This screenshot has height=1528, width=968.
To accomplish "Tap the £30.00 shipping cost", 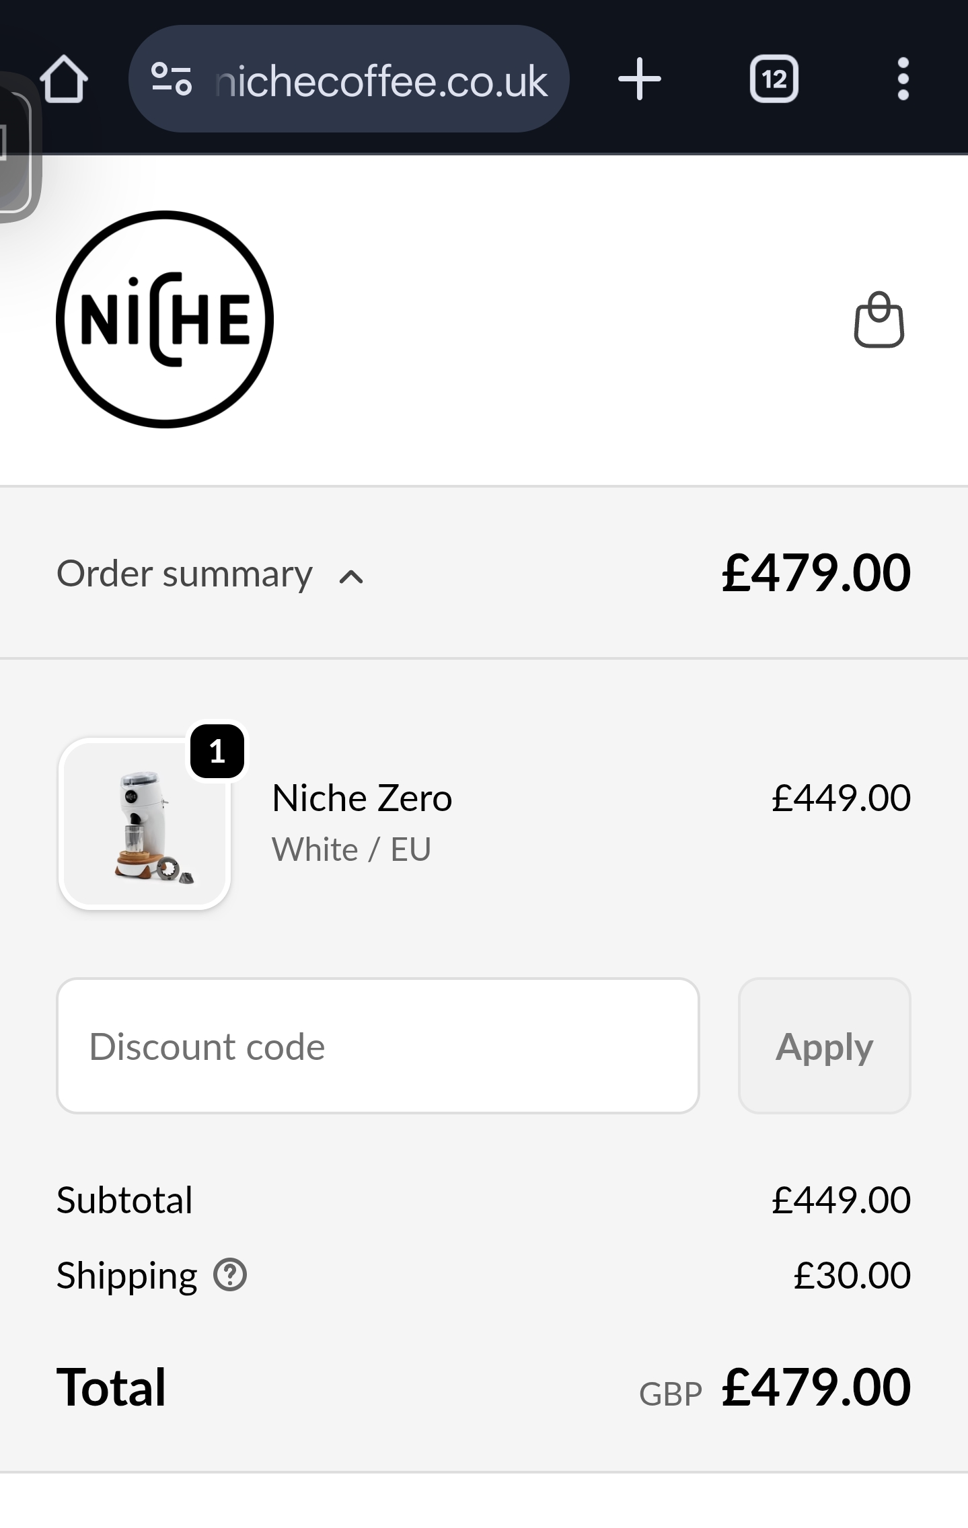I will point(852,1275).
